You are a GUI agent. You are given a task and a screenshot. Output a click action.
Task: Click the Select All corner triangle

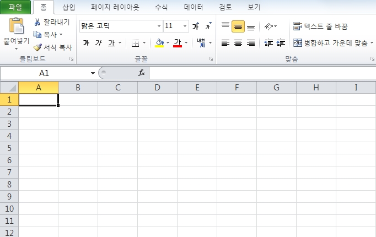coord(9,88)
